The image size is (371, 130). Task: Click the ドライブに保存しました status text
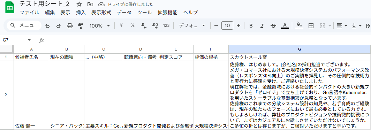tap(130, 5)
